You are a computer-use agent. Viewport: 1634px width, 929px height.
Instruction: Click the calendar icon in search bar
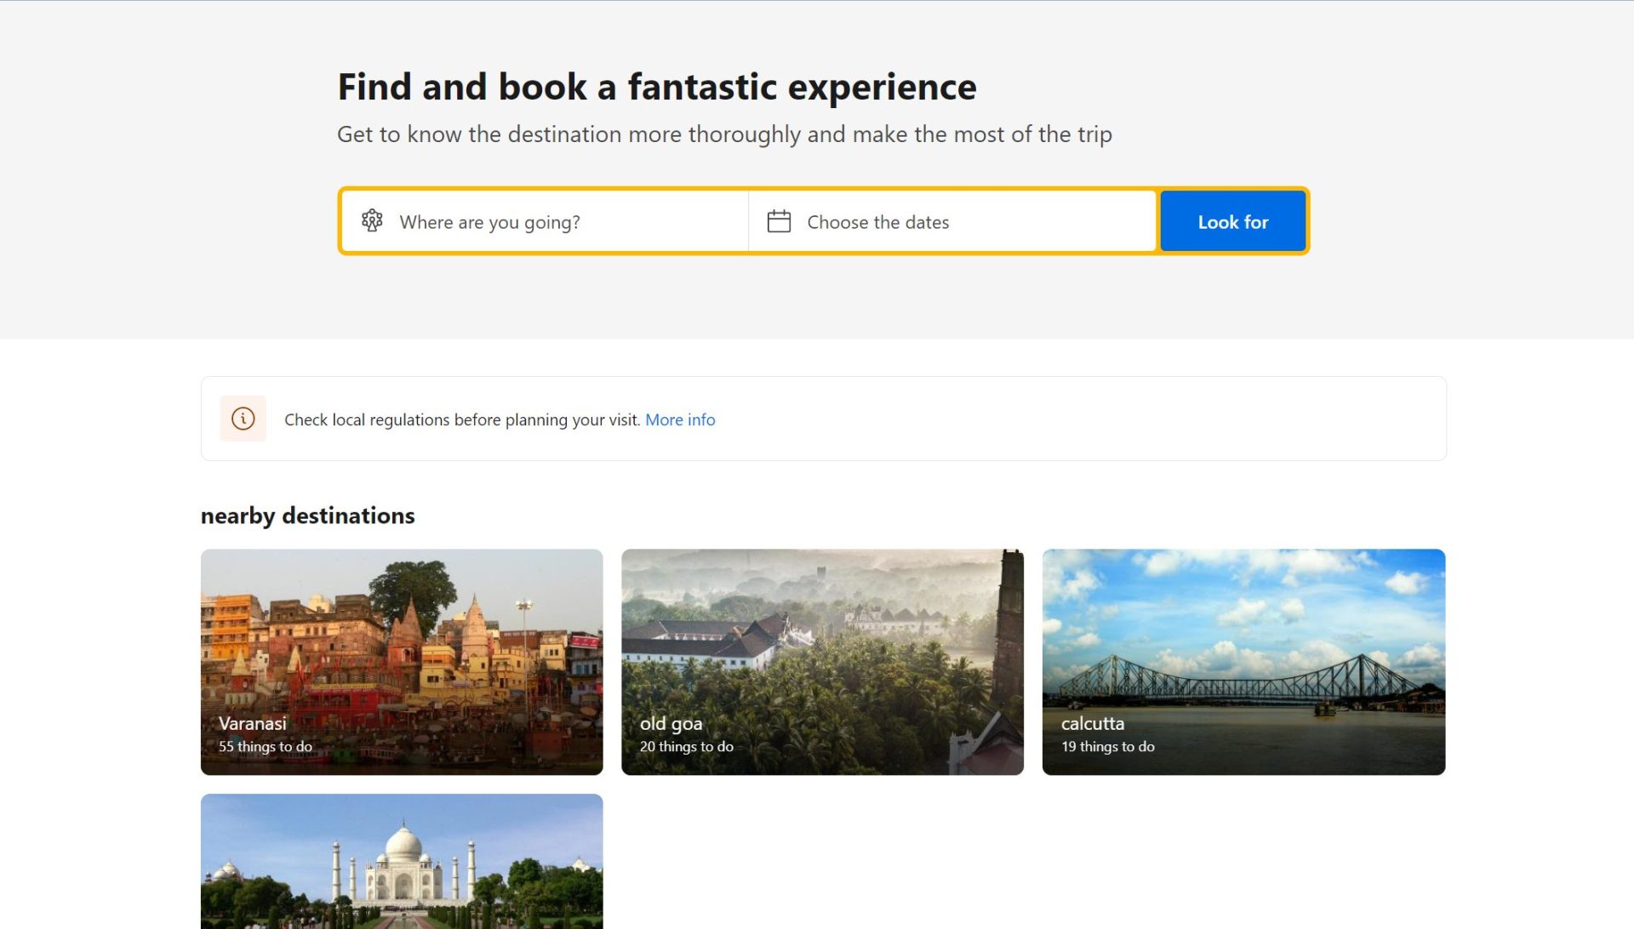(779, 221)
